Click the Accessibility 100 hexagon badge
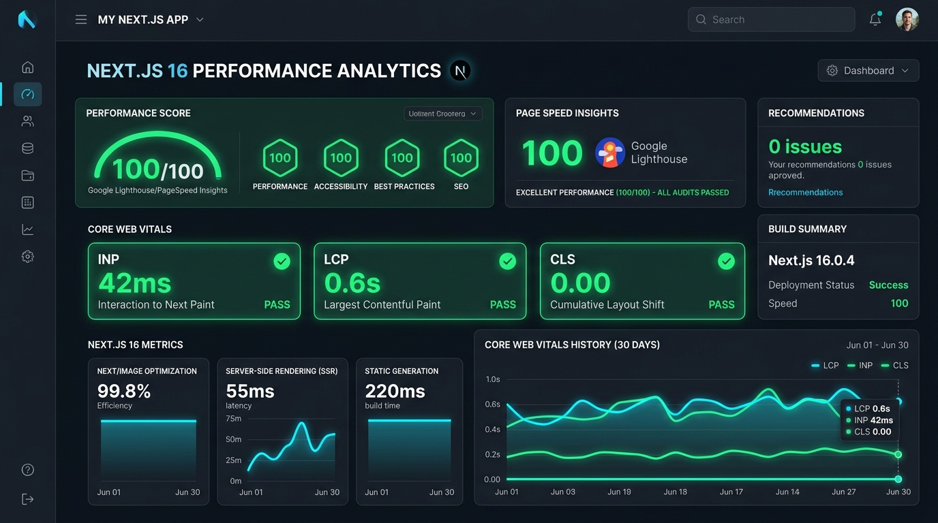938x523 pixels. 341,158
